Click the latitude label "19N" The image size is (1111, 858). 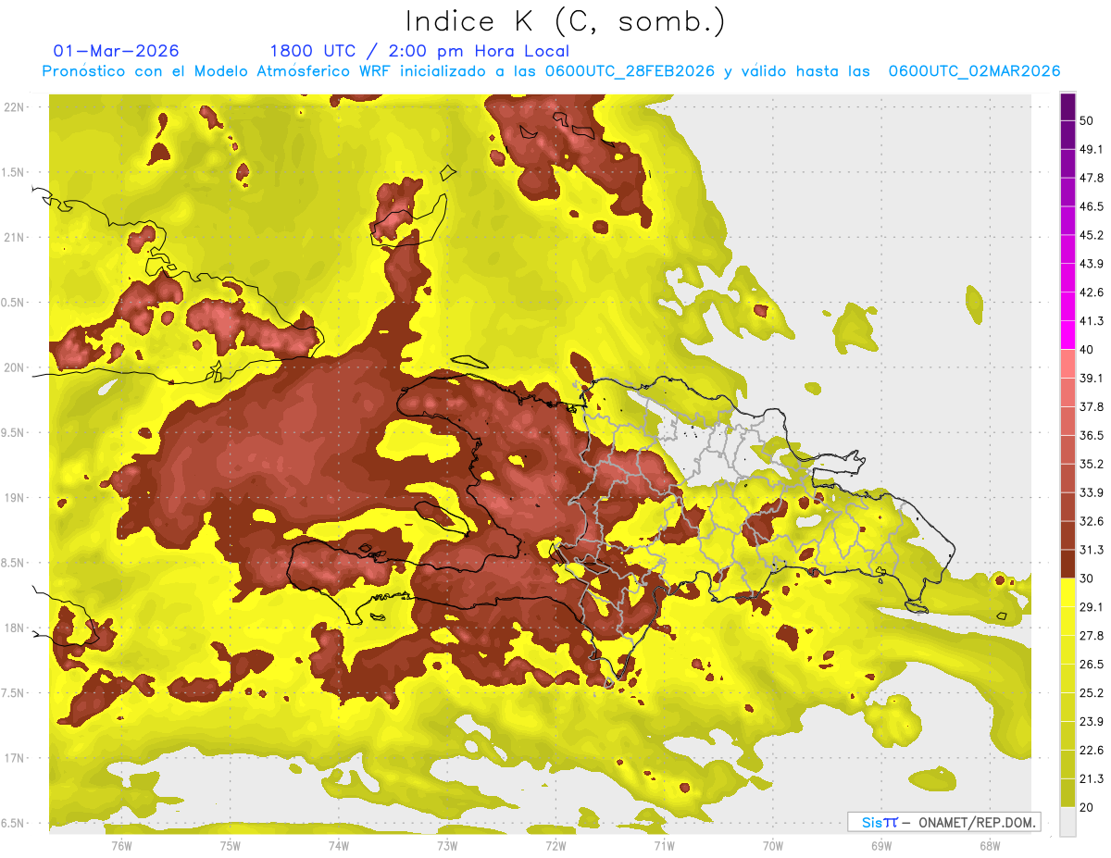coord(16,498)
